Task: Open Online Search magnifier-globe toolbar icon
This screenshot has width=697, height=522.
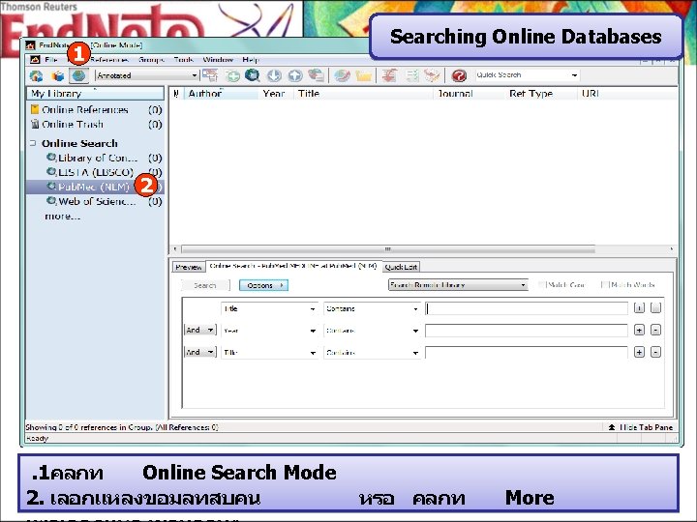Action: click(252, 75)
